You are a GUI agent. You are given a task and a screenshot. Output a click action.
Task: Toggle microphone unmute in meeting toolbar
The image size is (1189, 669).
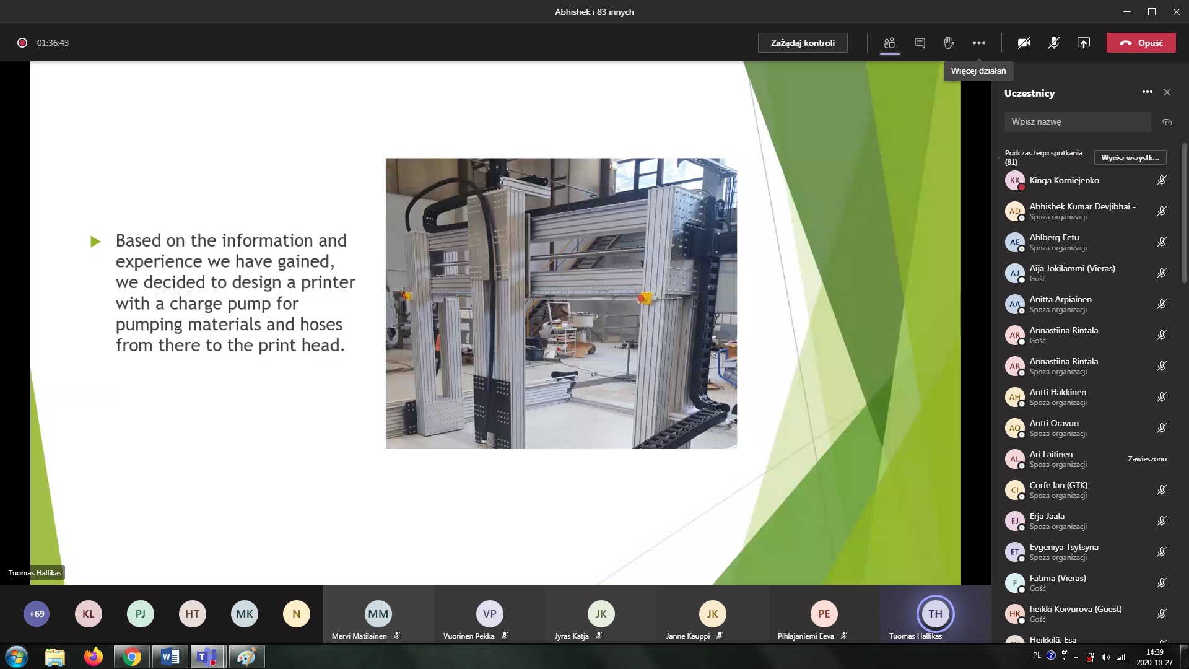[x=1053, y=43]
